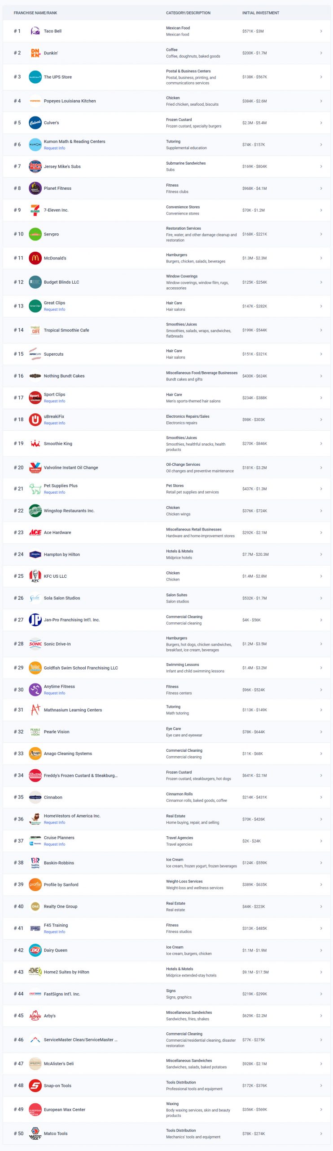
Task: Open Request Info under Pet Supplies Plus
Action: point(54,492)
